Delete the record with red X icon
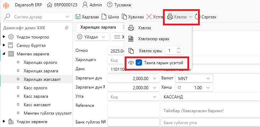Viewport: 260px width, 127px height. (x=149, y=17)
